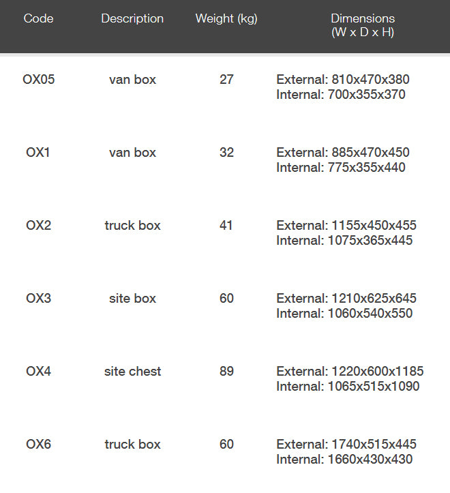Click Internal 1660x430x430 dimensions text
Screen dimensions: 450x493
(344, 460)
